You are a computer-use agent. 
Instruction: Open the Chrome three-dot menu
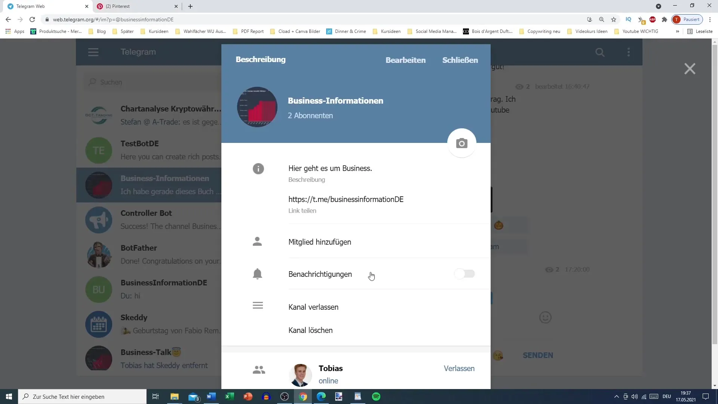coord(710,19)
